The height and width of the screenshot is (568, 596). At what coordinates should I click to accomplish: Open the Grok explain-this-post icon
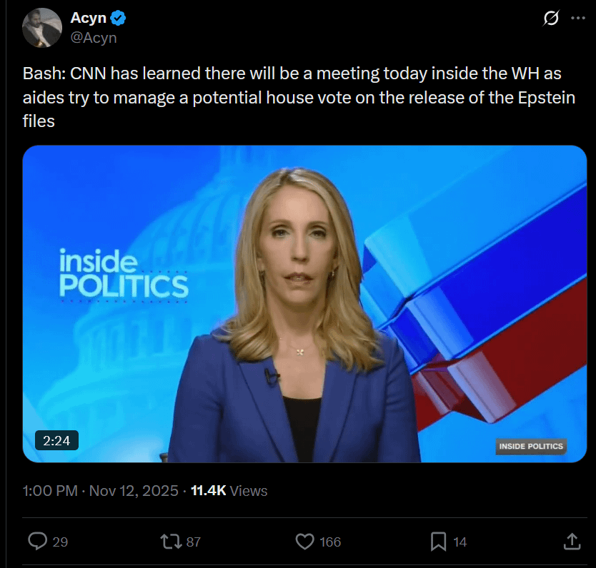click(x=551, y=18)
